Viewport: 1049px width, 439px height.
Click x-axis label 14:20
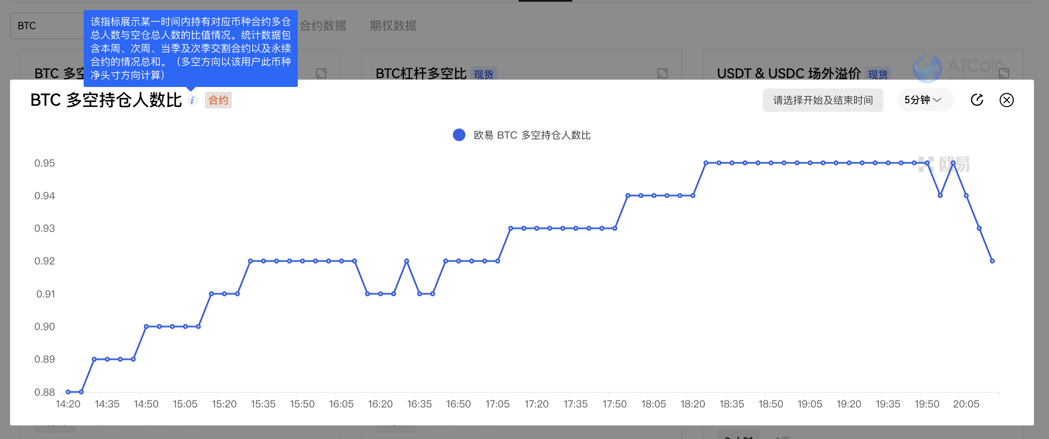pos(68,404)
